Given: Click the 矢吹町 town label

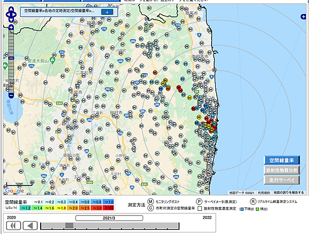Looking at the screenshot, I should click(63, 180).
